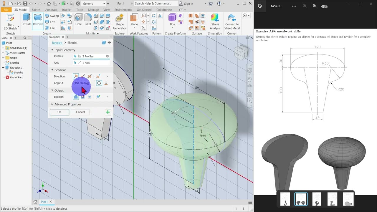Open the File menu tab
377x212 pixels.
[x=6, y=10]
